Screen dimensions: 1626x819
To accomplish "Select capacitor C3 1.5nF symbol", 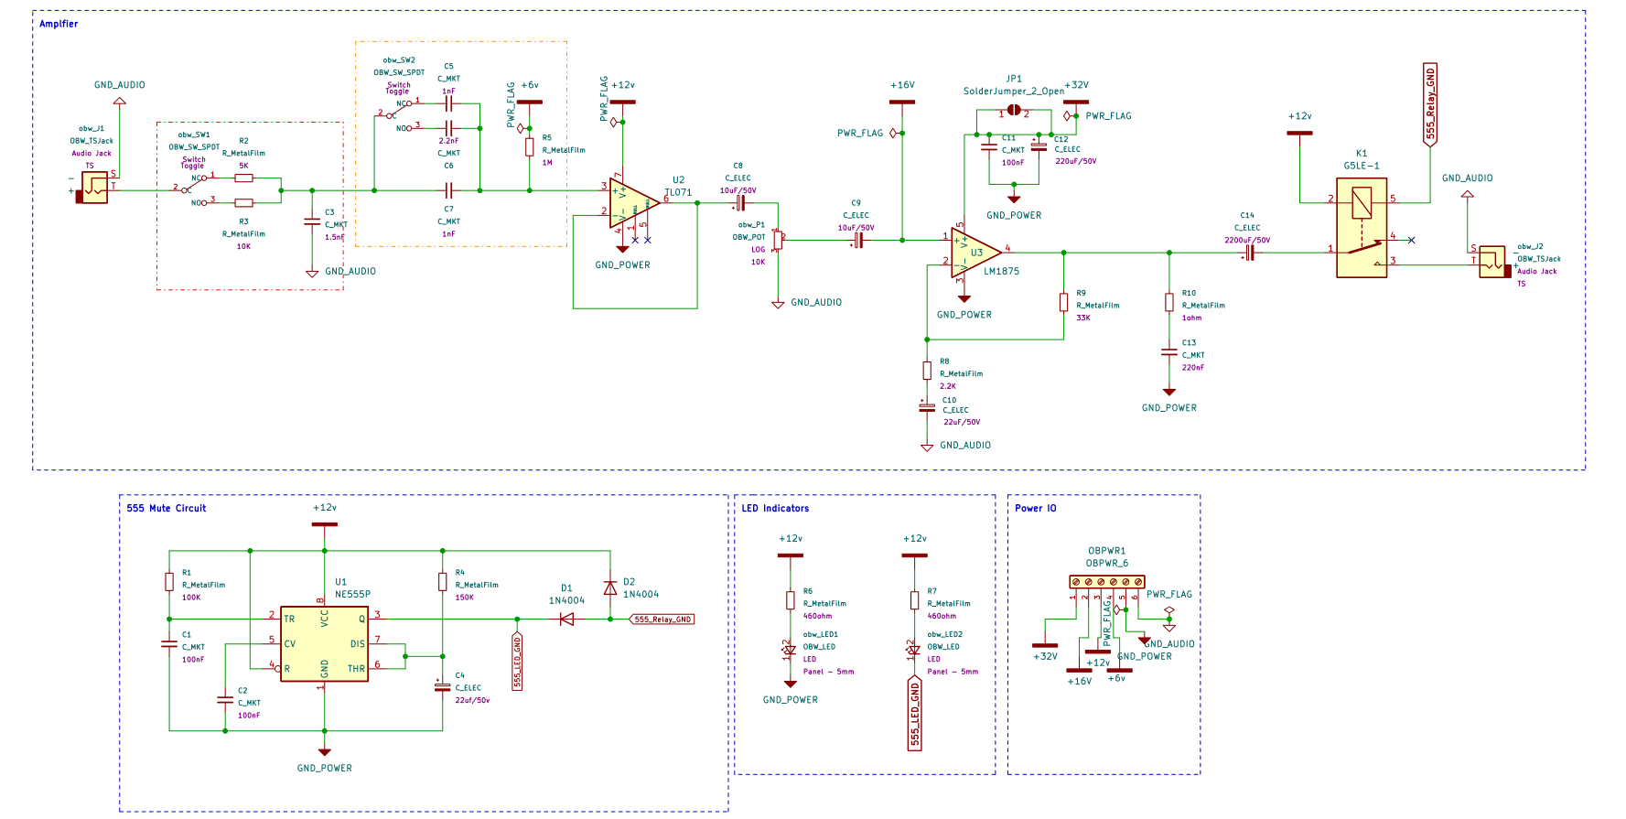I will [x=312, y=221].
